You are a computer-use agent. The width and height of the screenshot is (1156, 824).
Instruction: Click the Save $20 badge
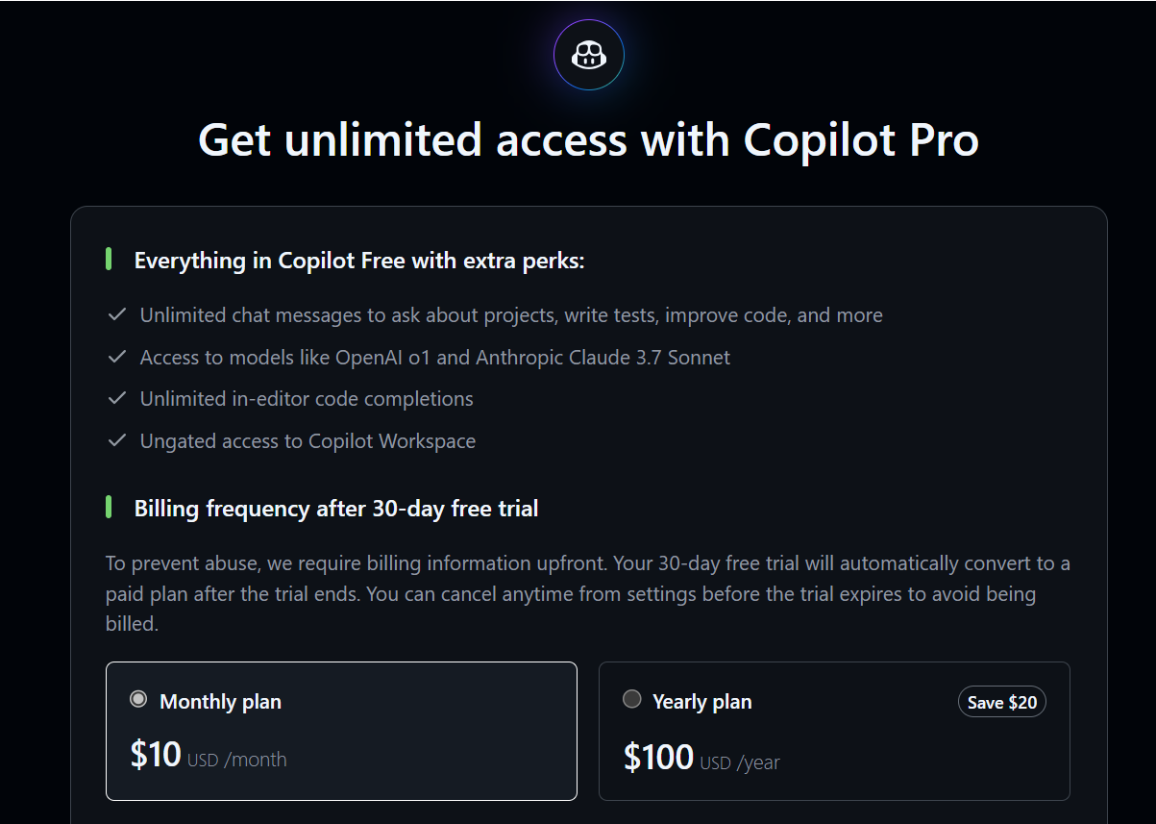pos(1002,702)
